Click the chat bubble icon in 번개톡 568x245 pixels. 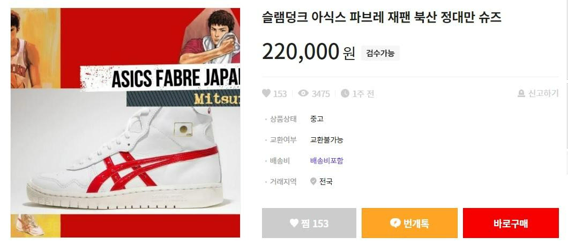(x=395, y=223)
